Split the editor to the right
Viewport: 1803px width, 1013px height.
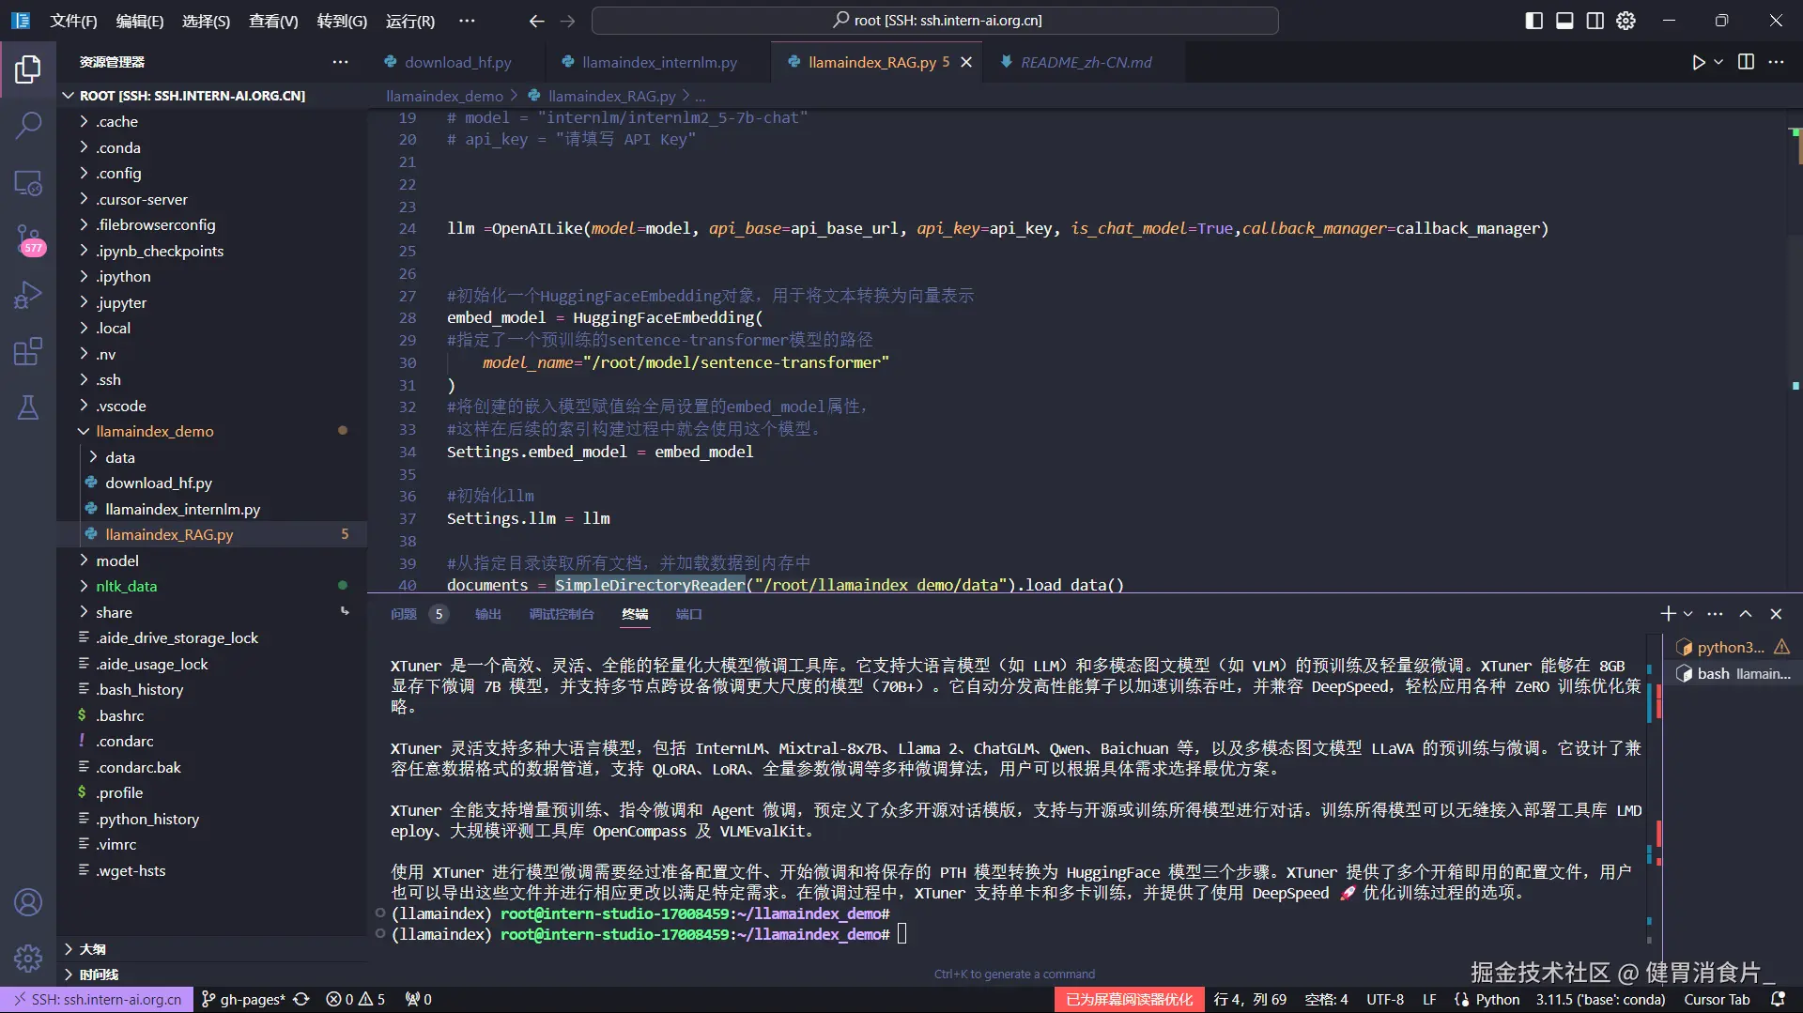tap(1747, 62)
